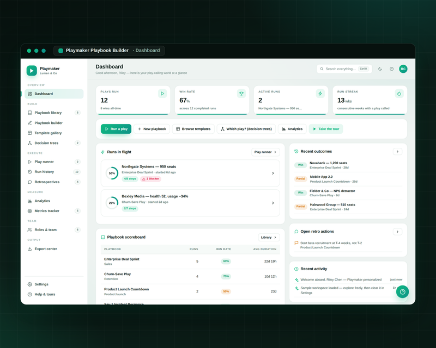This screenshot has height=348, width=436.
Task: Click the 2/7 steps badge
Action: [130, 208]
